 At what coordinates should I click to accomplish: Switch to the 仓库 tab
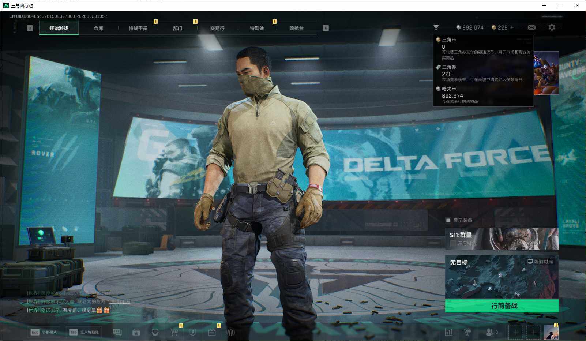coord(98,28)
